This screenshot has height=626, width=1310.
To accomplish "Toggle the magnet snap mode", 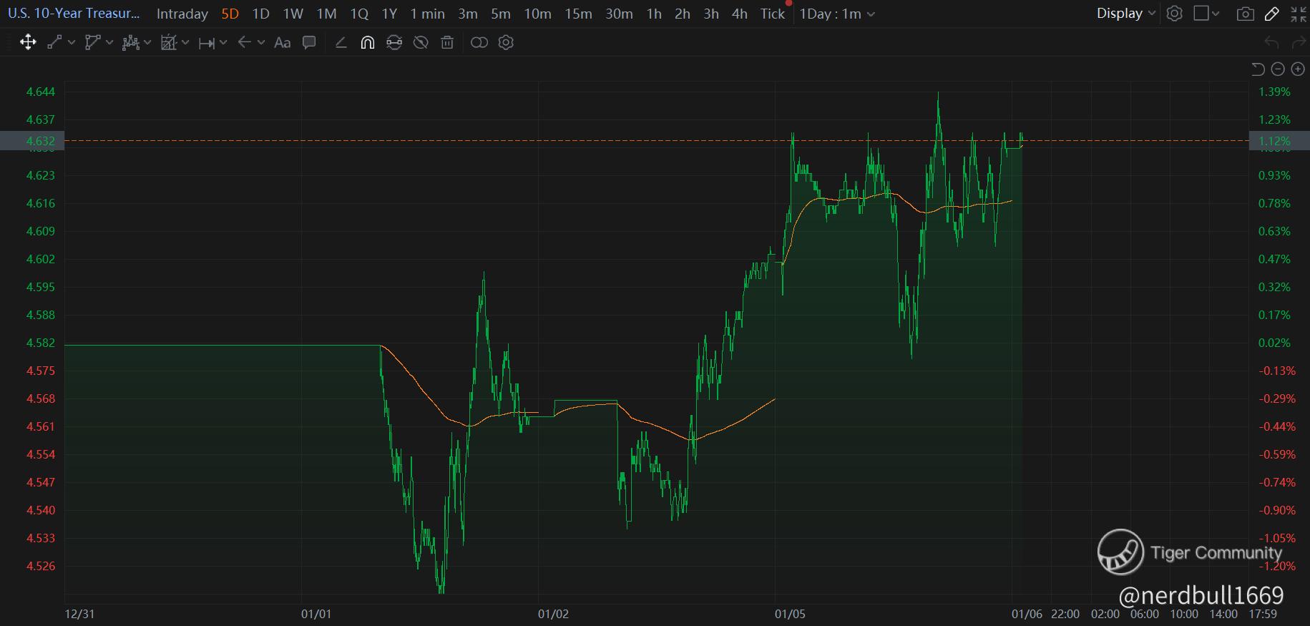I will (367, 43).
